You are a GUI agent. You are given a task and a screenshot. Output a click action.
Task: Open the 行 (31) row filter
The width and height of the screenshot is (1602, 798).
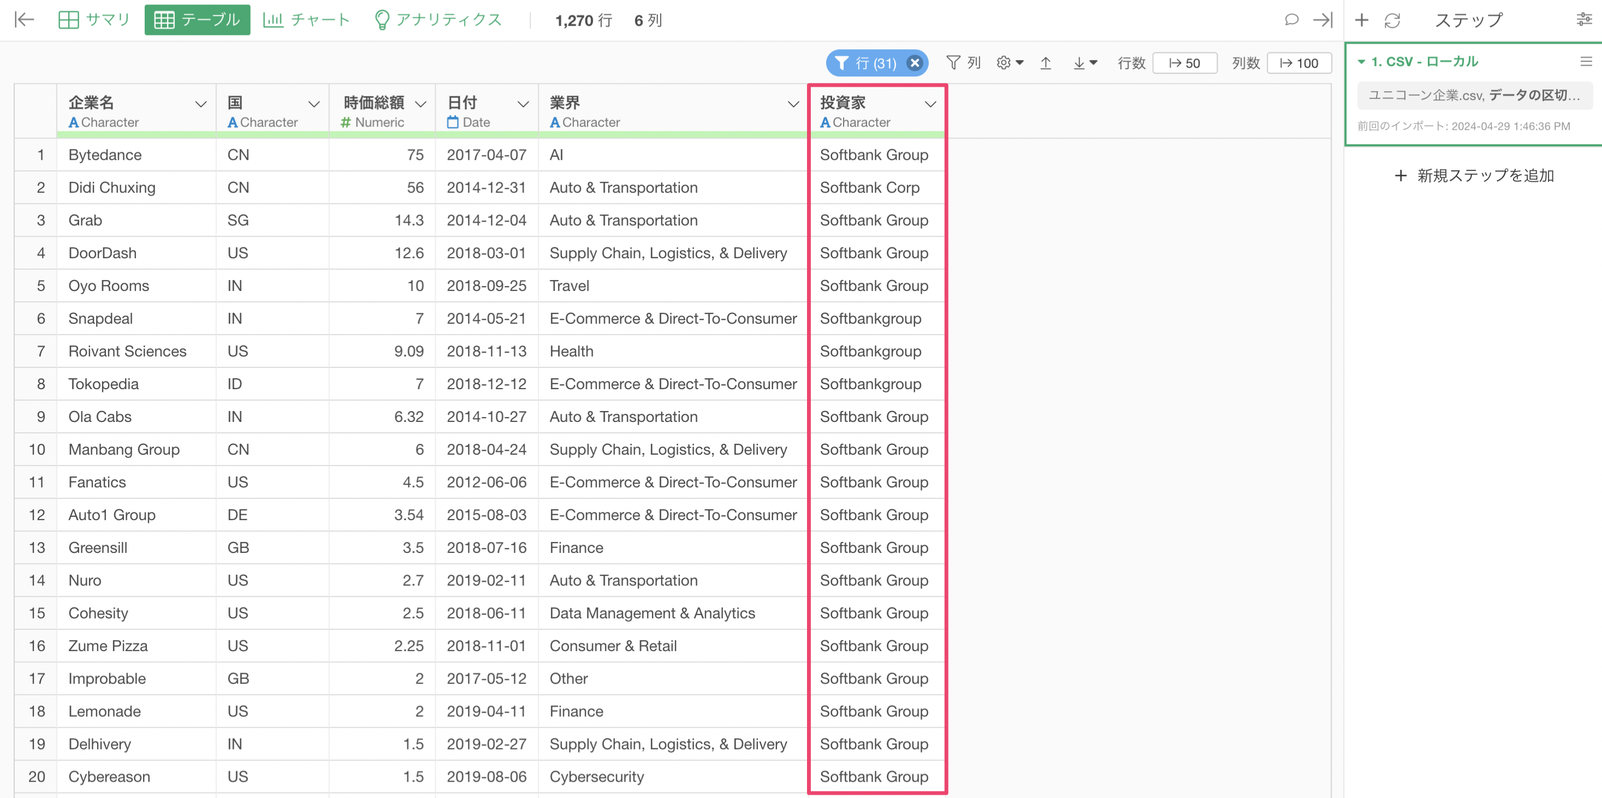pos(867,63)
